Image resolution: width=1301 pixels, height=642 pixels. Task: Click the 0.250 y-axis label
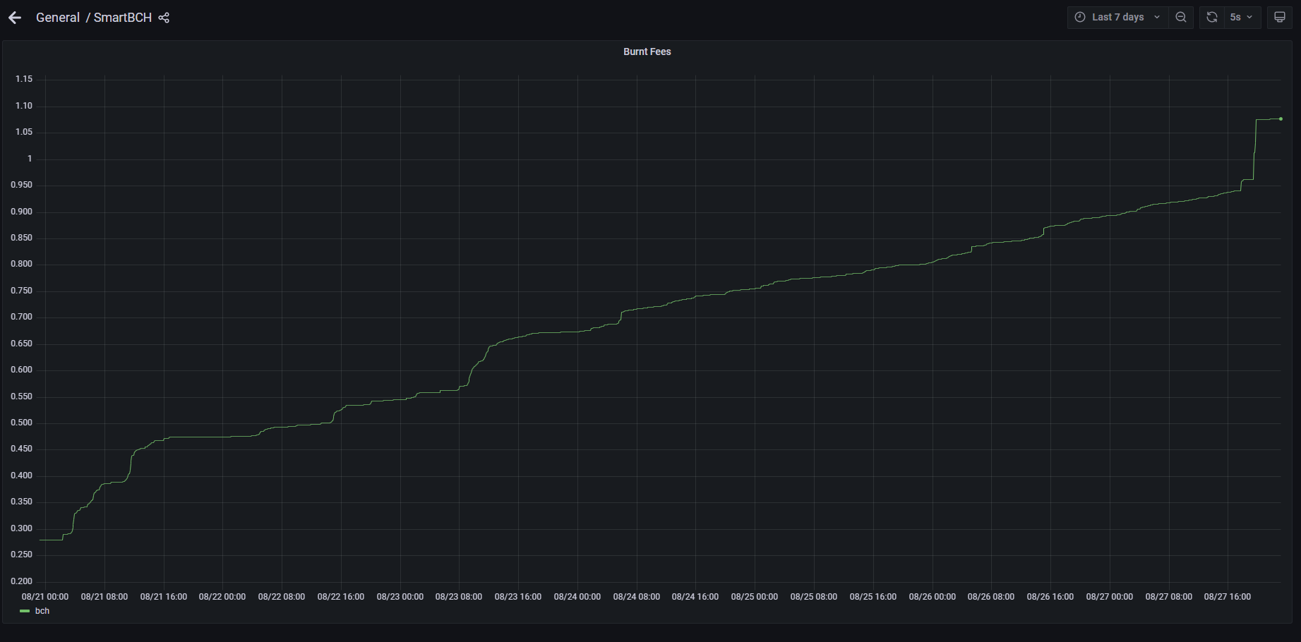click(22, 555)
